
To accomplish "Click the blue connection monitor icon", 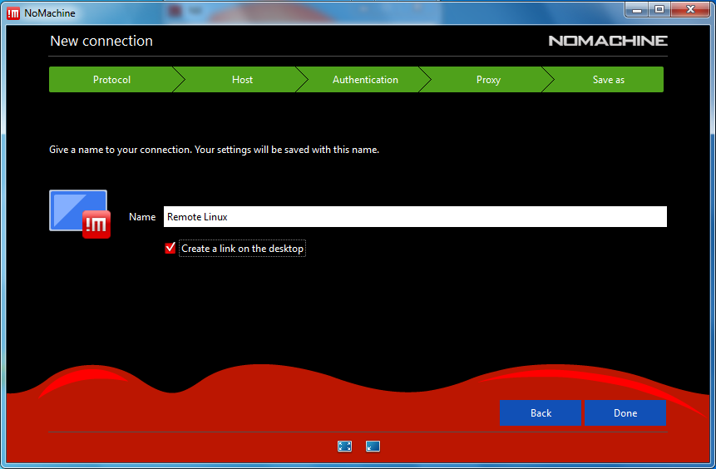I will (79, 213).
